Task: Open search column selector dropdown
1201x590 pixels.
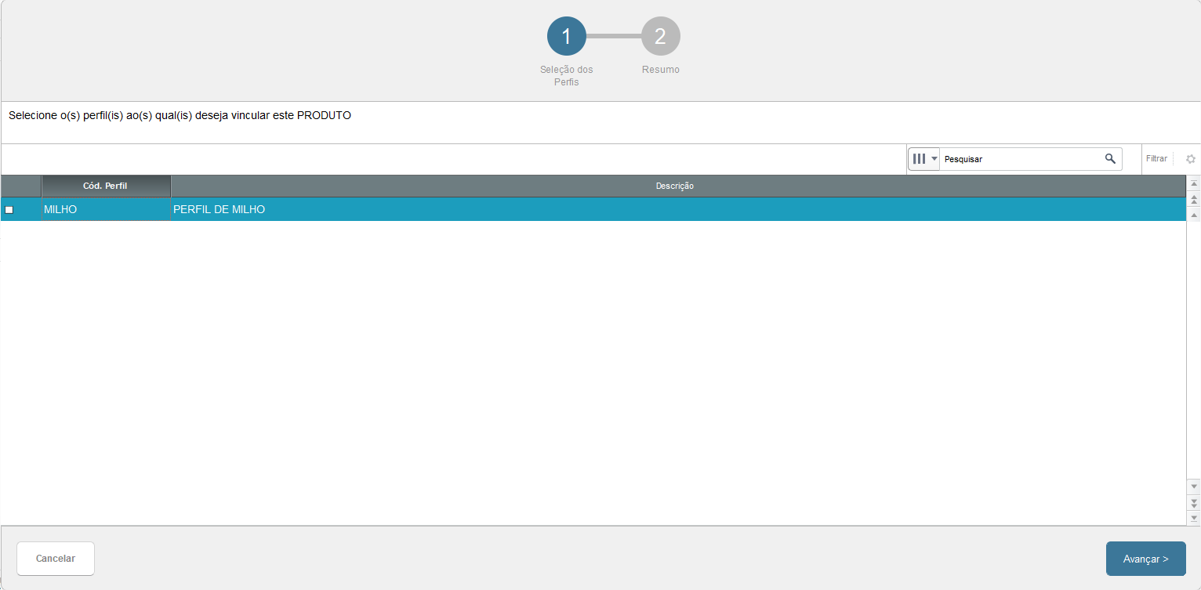Action: tap(923, 159)
